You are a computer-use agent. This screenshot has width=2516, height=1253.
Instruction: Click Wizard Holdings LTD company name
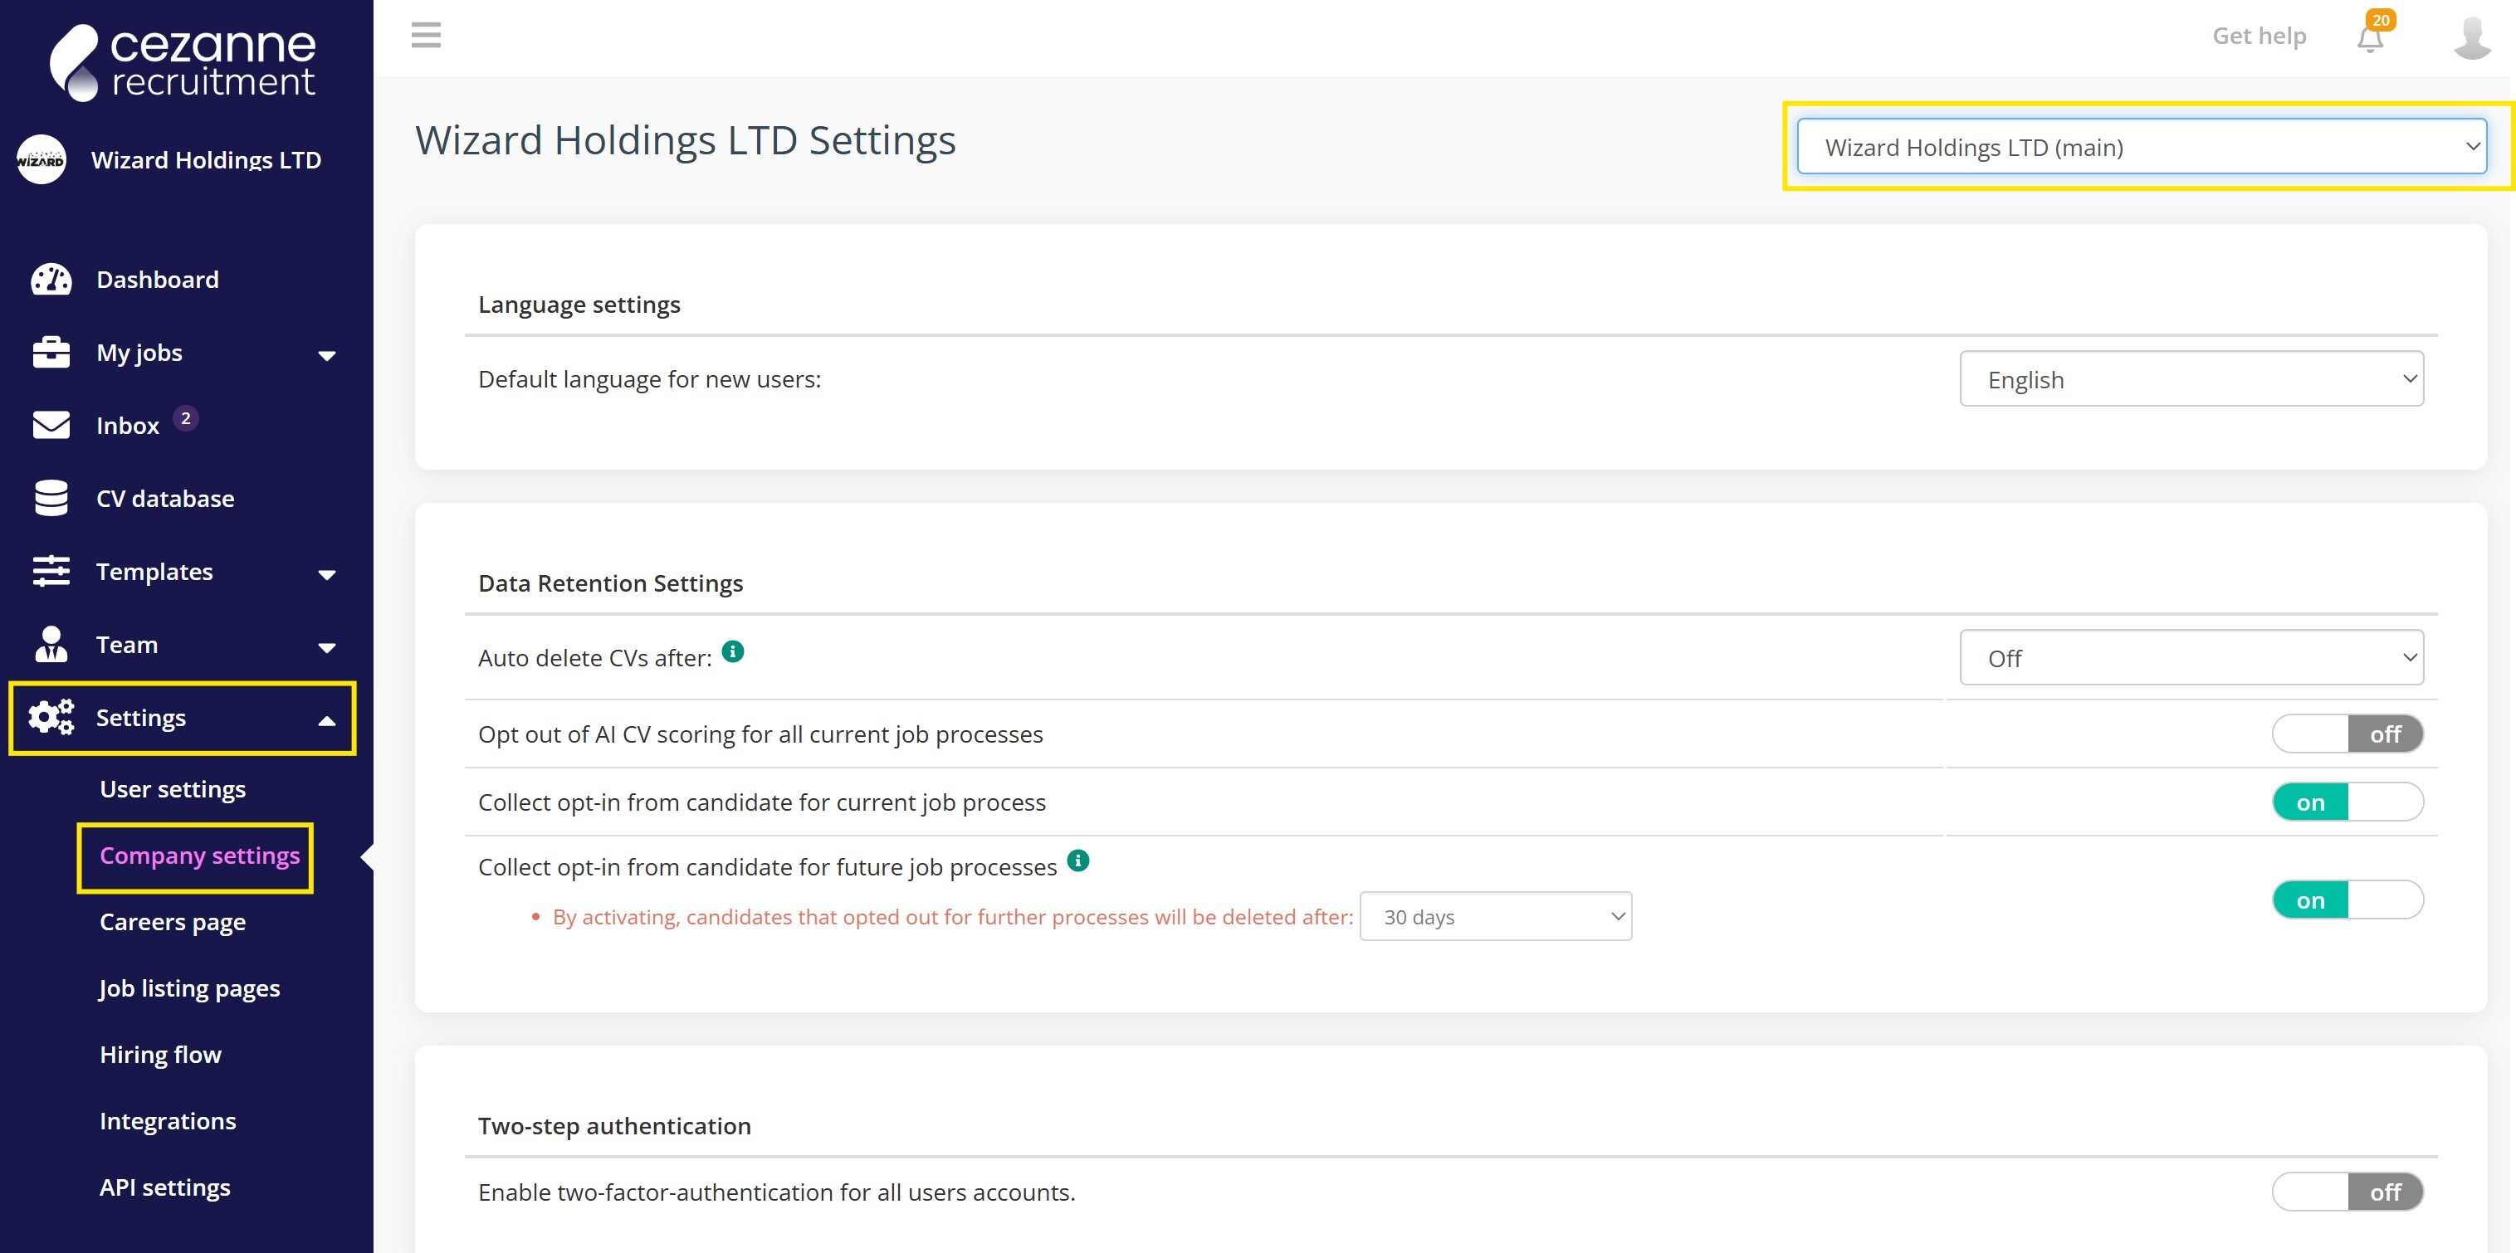click(206, 159)
